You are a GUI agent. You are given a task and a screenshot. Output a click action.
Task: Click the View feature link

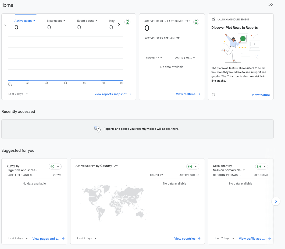pyautogui.click(x=261, y=95)
